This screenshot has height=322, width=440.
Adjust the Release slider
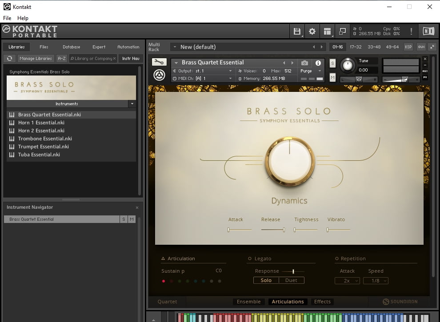tap(273, 230)
